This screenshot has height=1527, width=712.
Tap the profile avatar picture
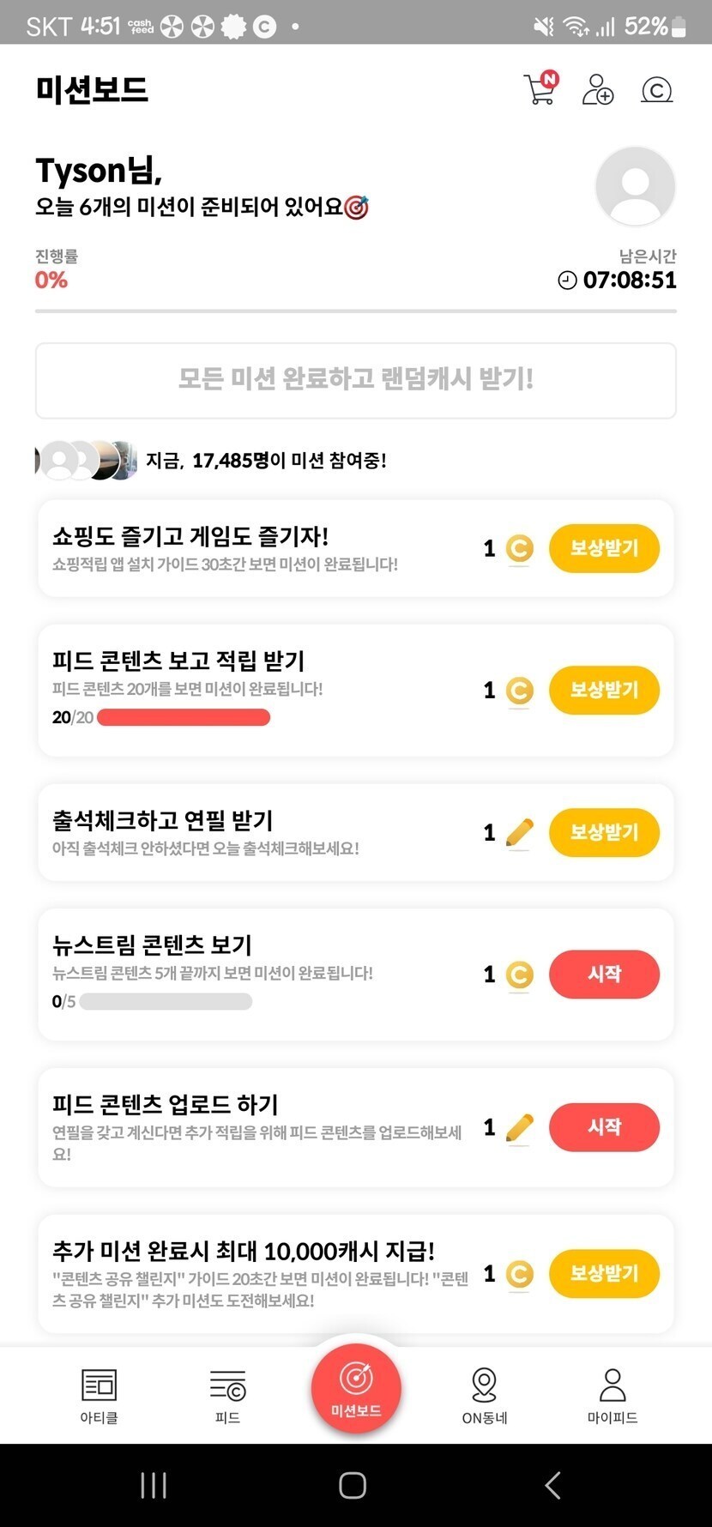tap(635, 186)
